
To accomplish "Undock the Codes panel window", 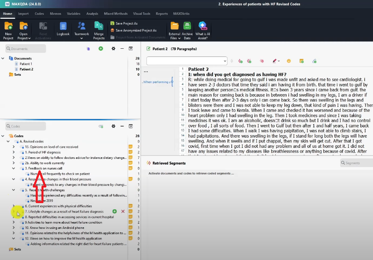I will tap(130, 127).
